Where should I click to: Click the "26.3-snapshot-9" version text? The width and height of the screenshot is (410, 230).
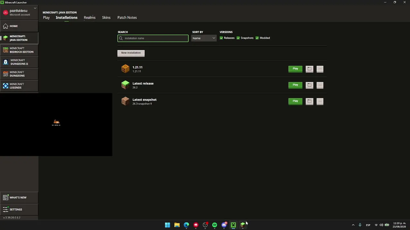pos(142,104)
